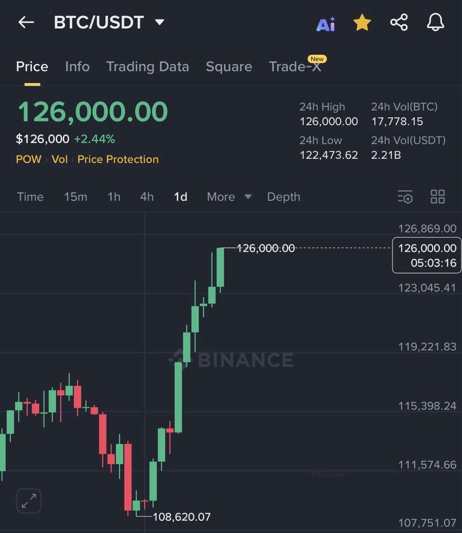Tap the 126,000.00 high marker on the chart

click(x=265, y=248)
